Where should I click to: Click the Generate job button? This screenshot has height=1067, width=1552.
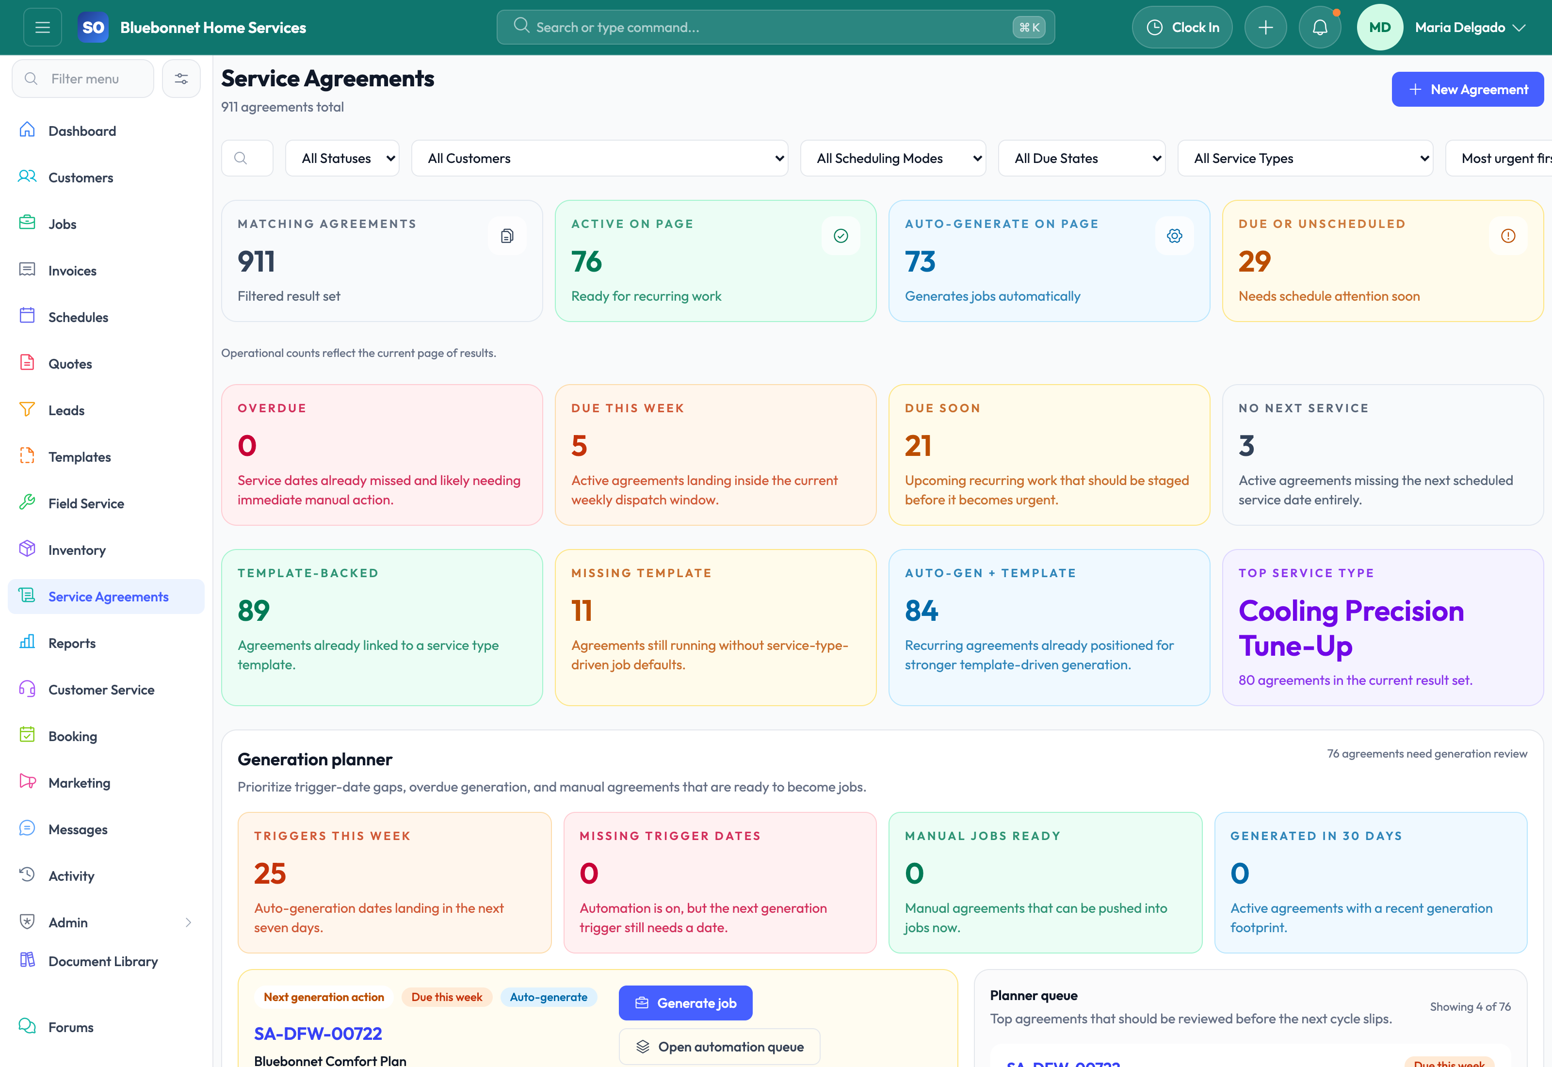685,1003
